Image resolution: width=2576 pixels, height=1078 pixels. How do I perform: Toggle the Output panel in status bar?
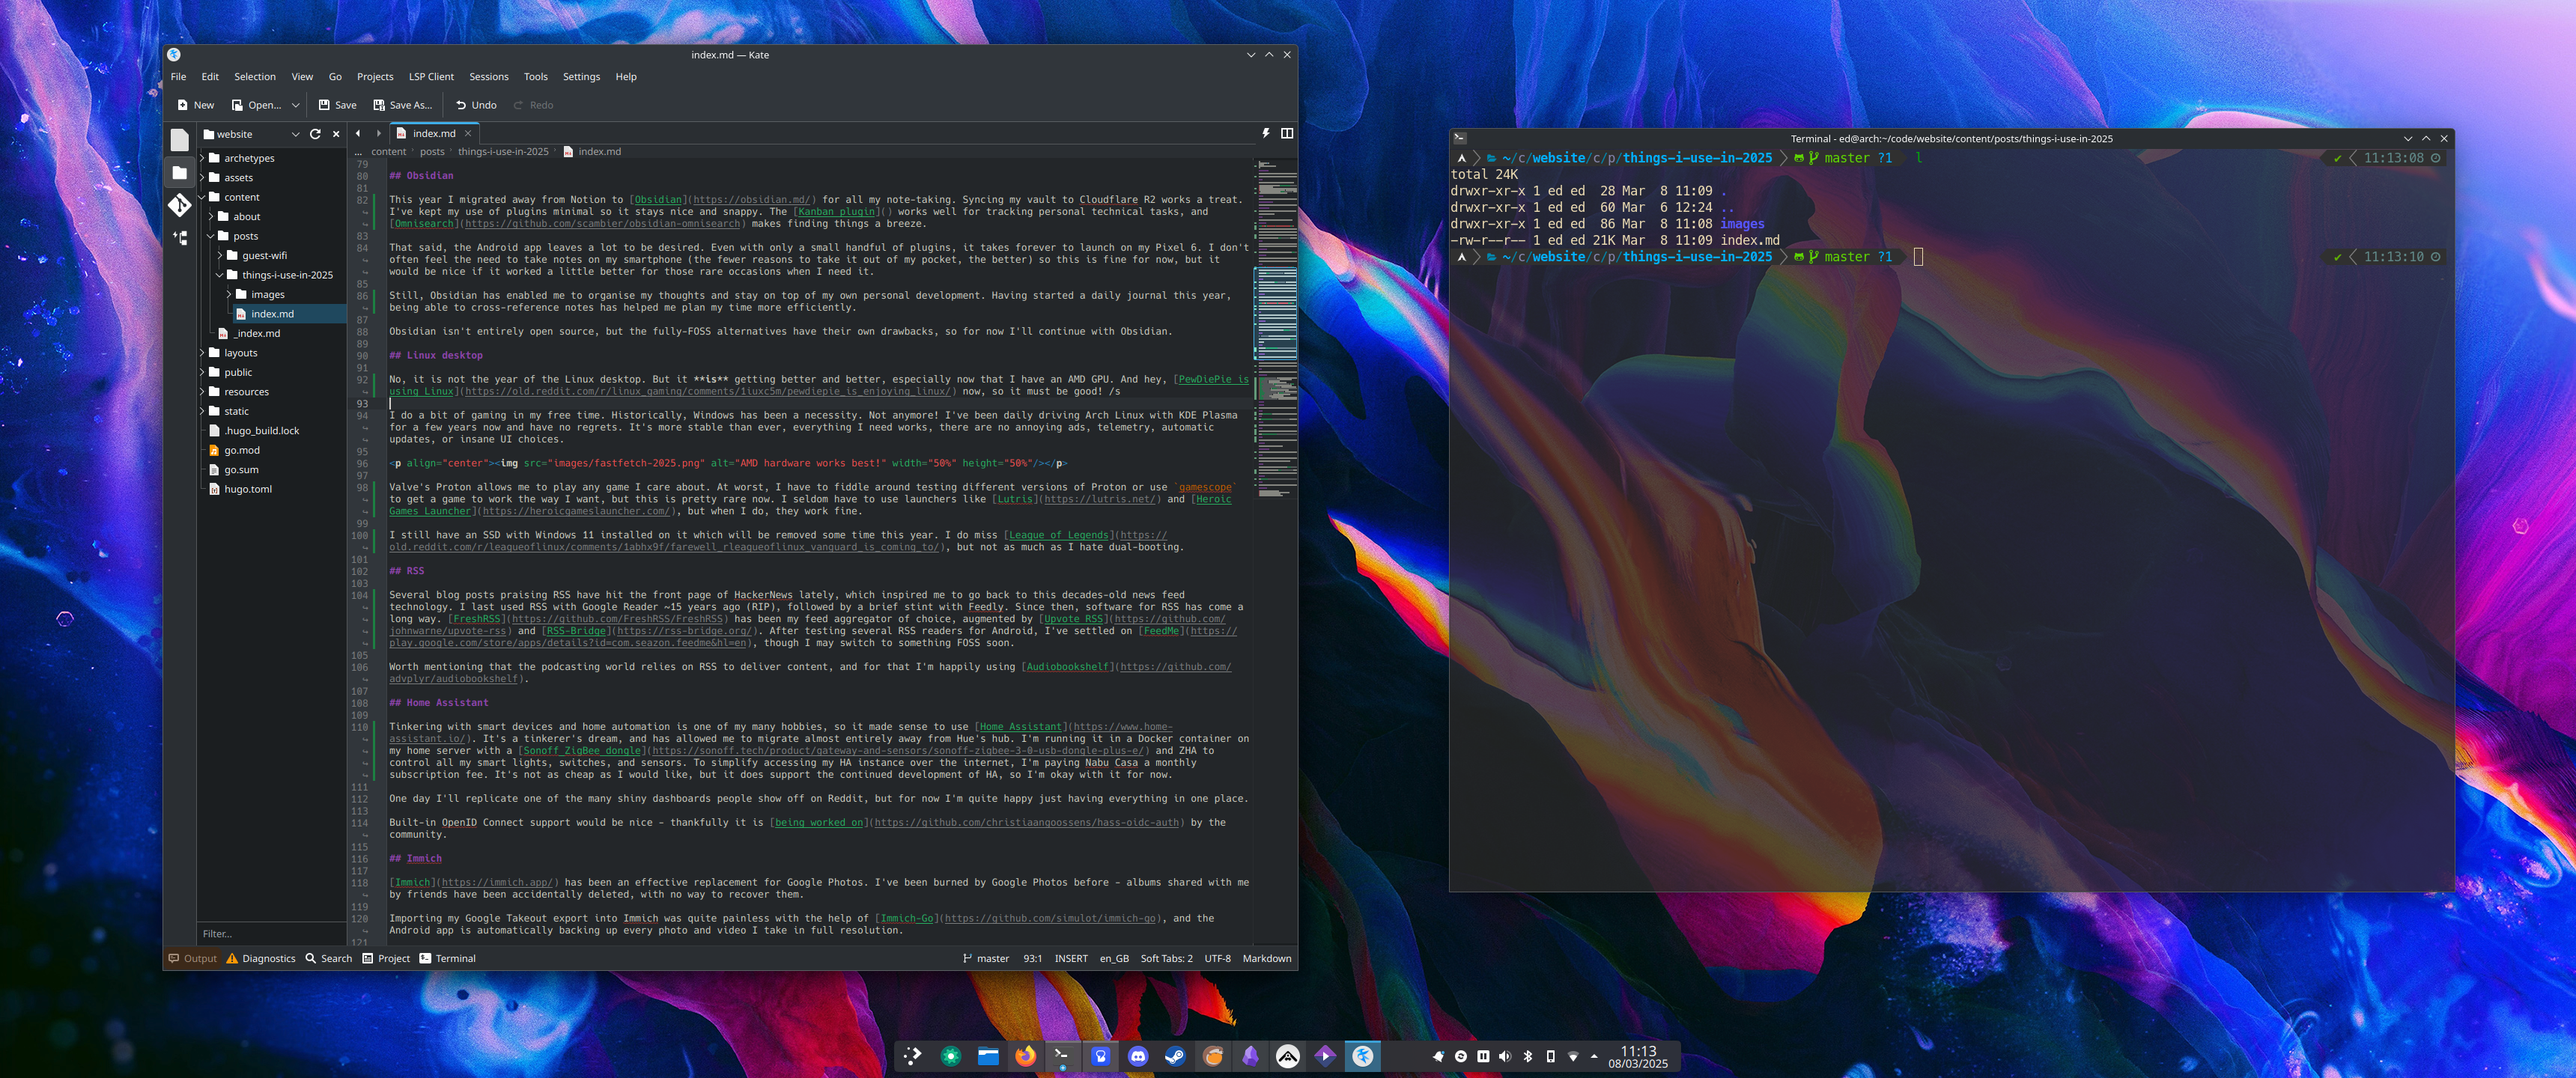click(192, 958)
